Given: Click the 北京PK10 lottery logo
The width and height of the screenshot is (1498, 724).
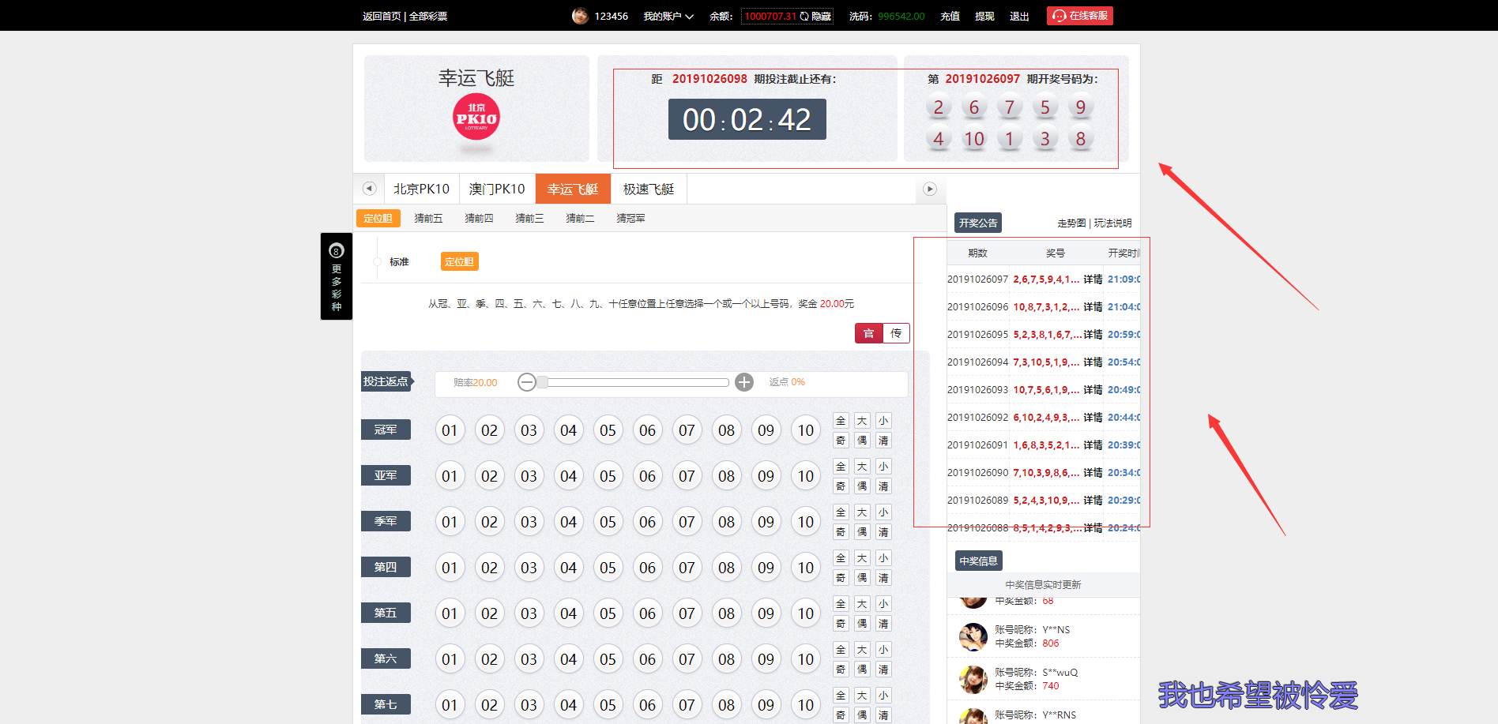Looking at the screenshot, I should [x=476, y=117].
